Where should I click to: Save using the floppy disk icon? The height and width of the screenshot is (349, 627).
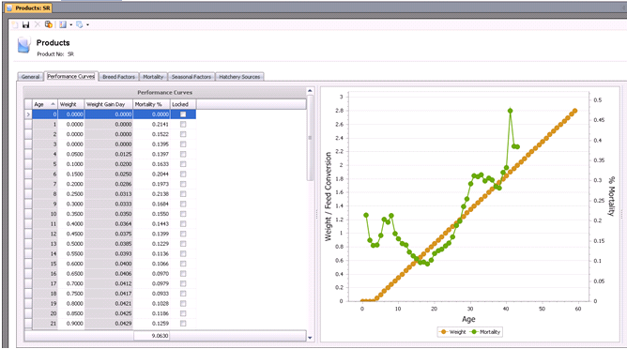tap(26, 24)
